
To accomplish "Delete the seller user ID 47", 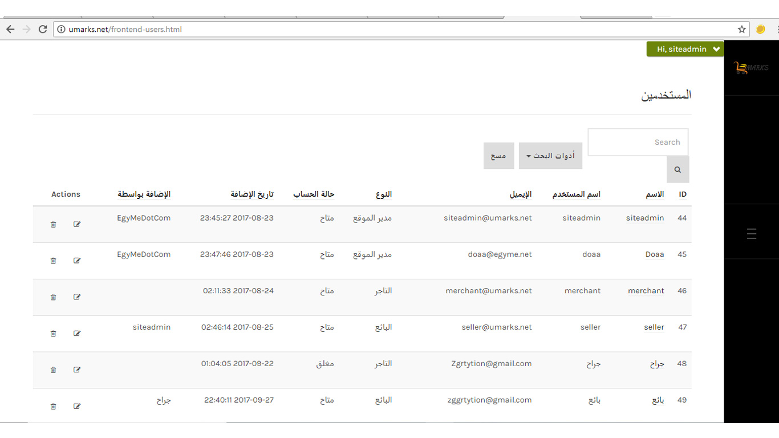I will pos(53,334).
